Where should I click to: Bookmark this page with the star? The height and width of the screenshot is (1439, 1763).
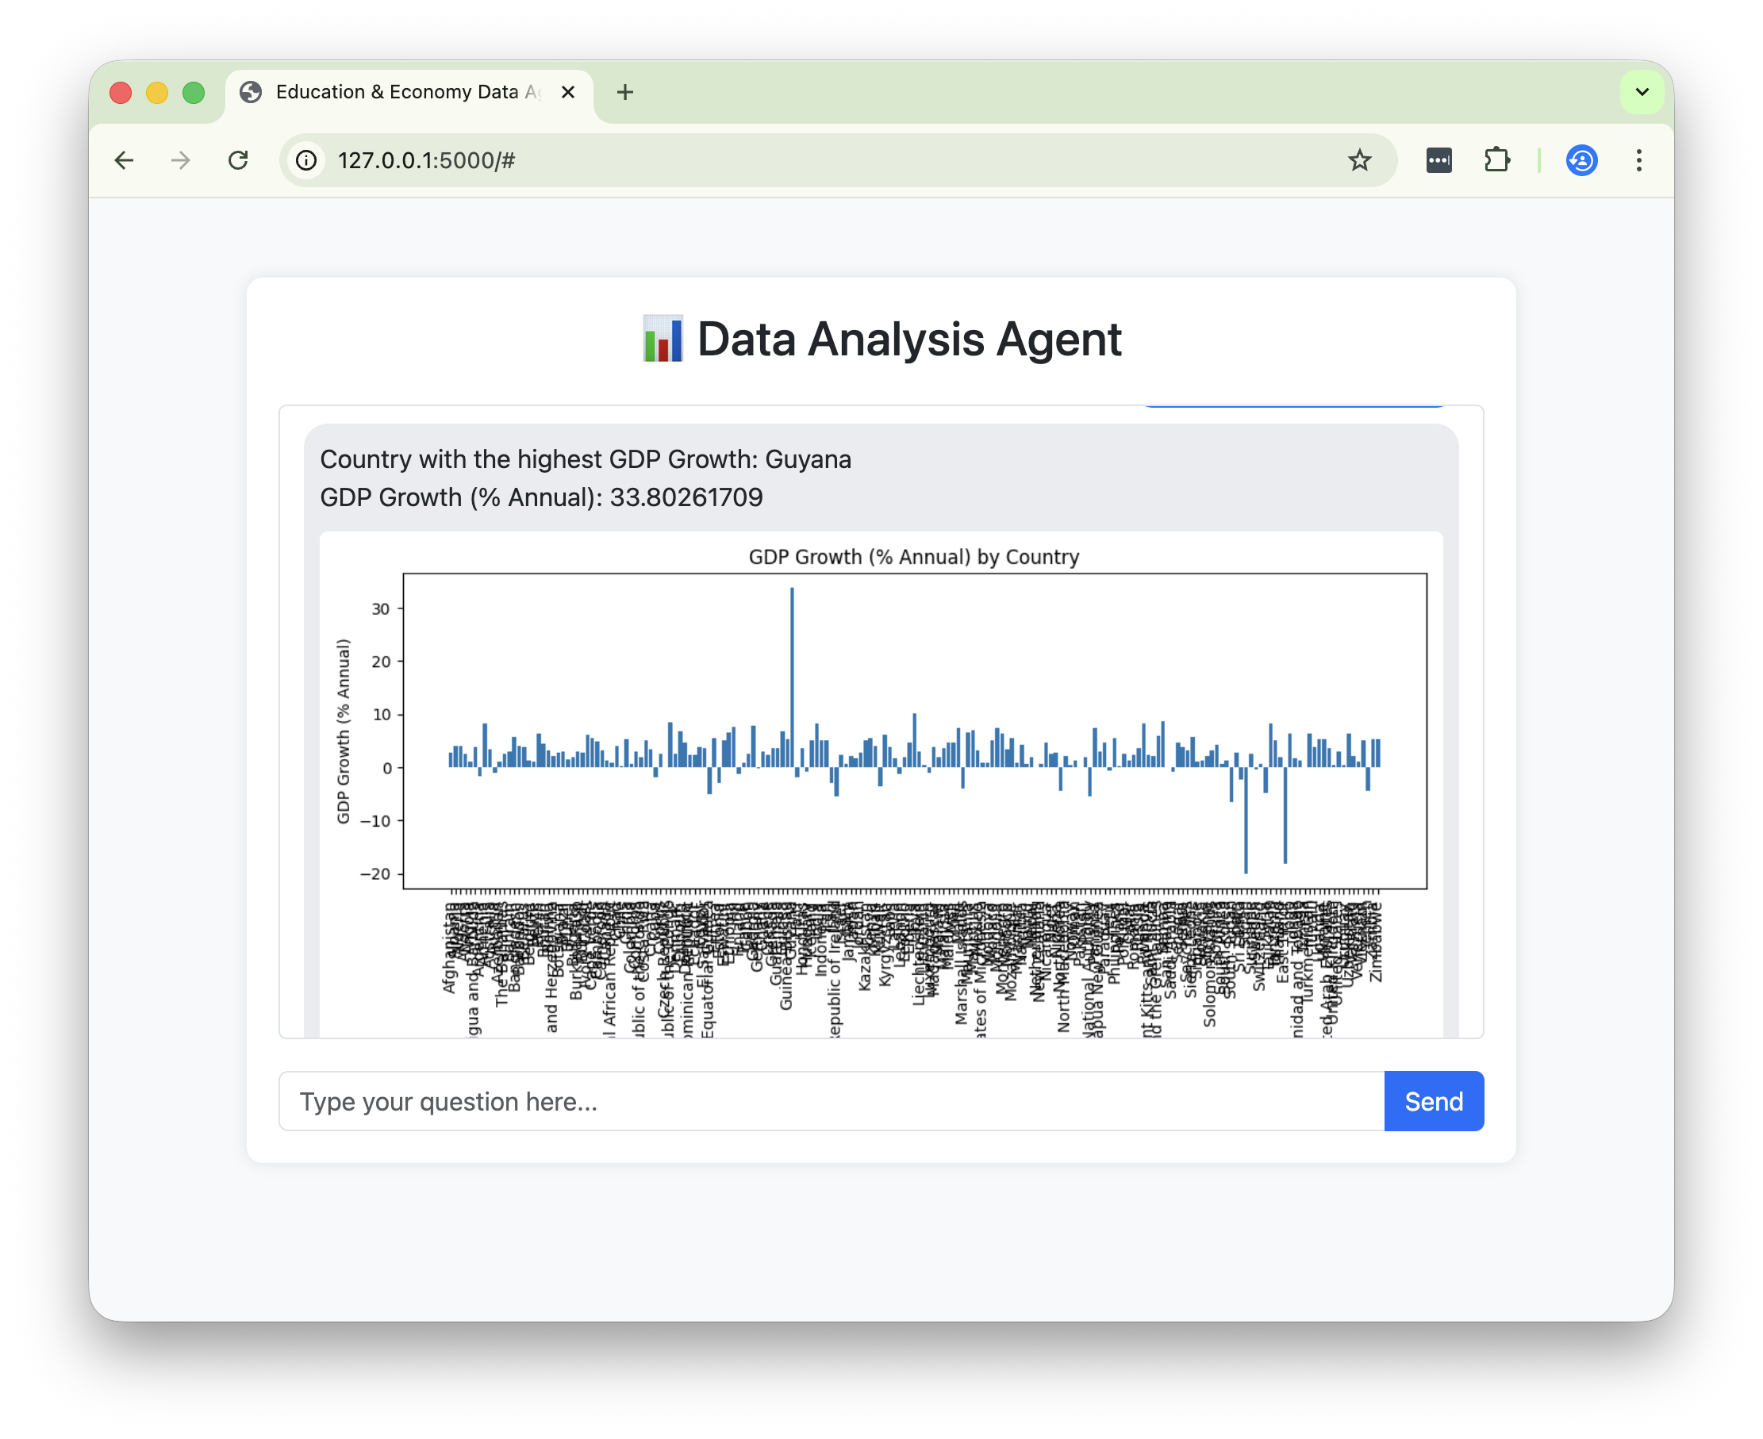pyautogui.click(x=1359, y=160)
